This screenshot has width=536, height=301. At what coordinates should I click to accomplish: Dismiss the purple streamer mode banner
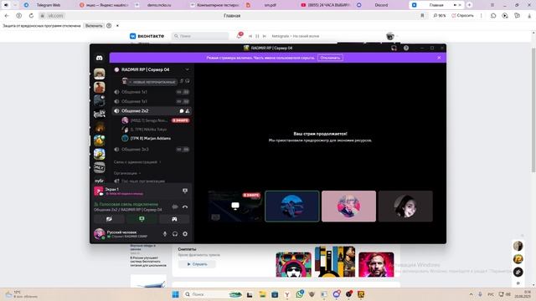pyautogui.click(x=439, y=58)
